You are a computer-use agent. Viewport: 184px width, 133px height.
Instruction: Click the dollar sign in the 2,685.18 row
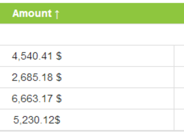click(59, 77)
